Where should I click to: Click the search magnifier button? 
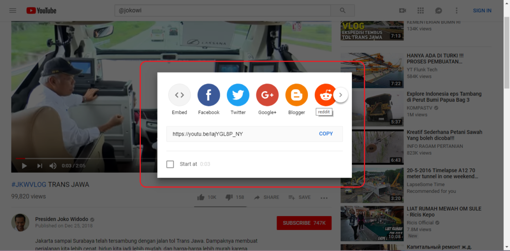342,10
